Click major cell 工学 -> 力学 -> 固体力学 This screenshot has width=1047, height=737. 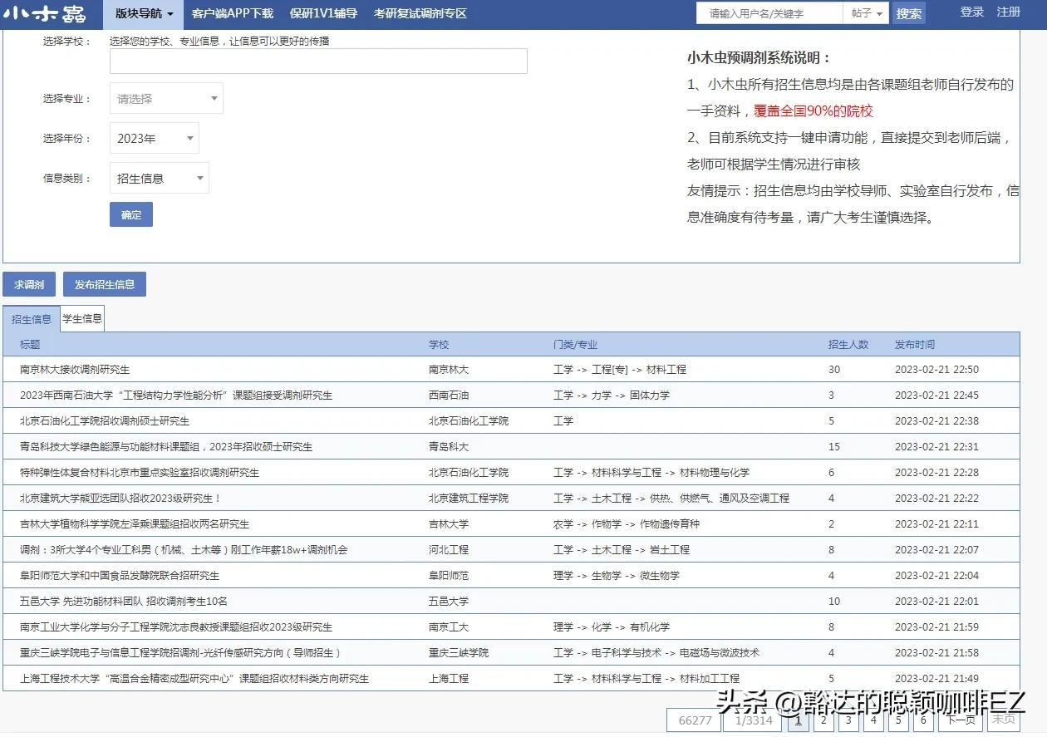(x=612, y=395)
